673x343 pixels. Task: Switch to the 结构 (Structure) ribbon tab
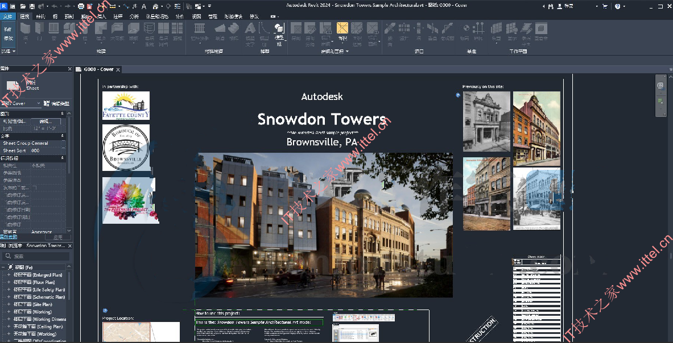coord(40,16)
